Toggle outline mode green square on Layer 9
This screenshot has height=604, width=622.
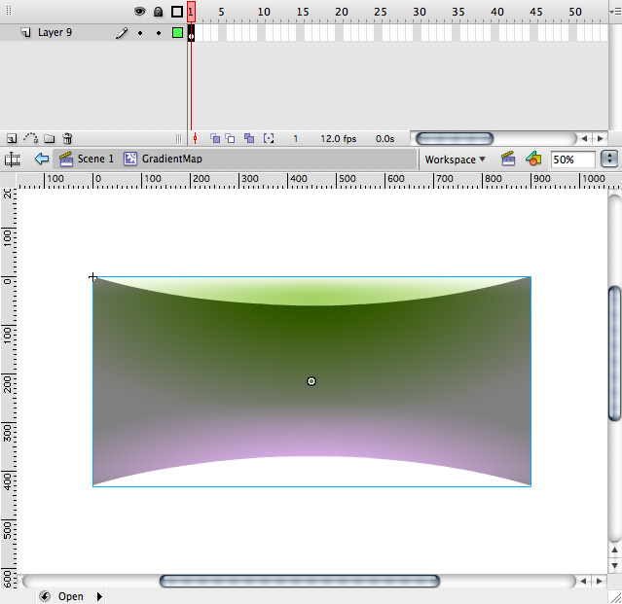(177, 33)
